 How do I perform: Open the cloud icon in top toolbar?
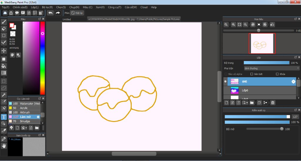point(5,13)
